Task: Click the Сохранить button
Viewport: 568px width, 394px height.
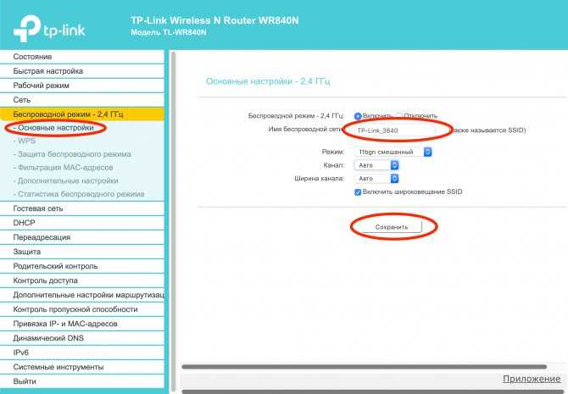Action: pos(392,227)
